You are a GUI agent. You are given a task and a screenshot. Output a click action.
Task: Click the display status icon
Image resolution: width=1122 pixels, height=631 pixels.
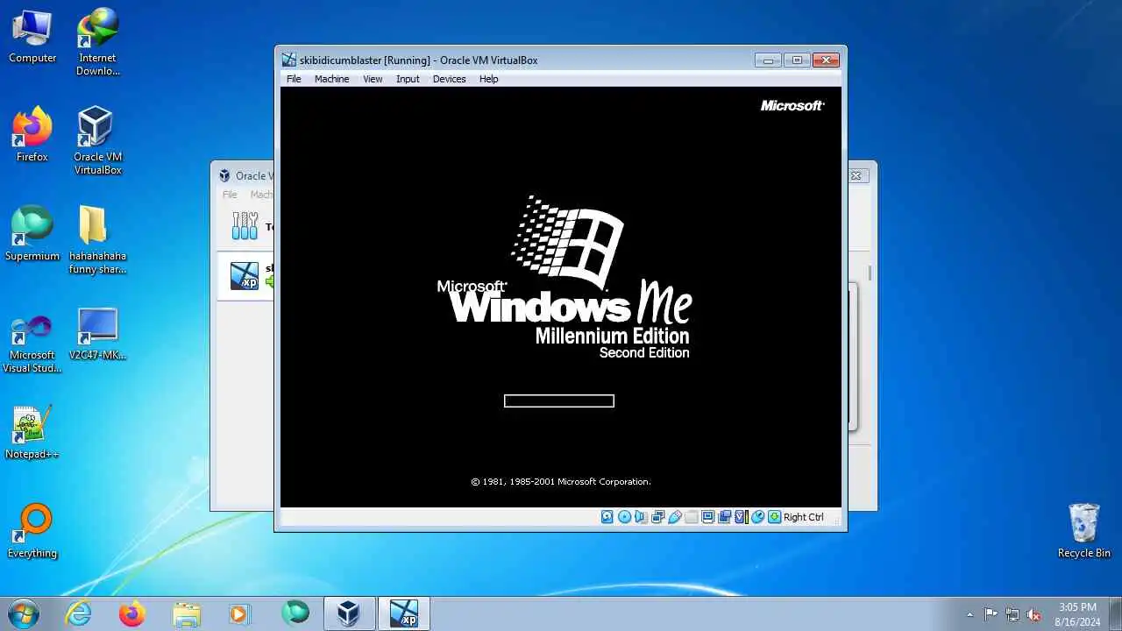pos(707,517)
